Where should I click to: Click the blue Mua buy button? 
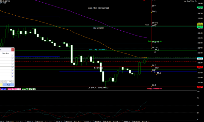click(x=8, y=85)
